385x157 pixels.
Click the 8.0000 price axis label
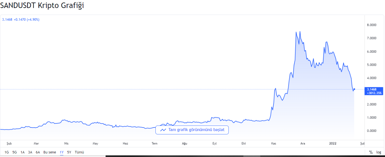[x=371, y=25]
